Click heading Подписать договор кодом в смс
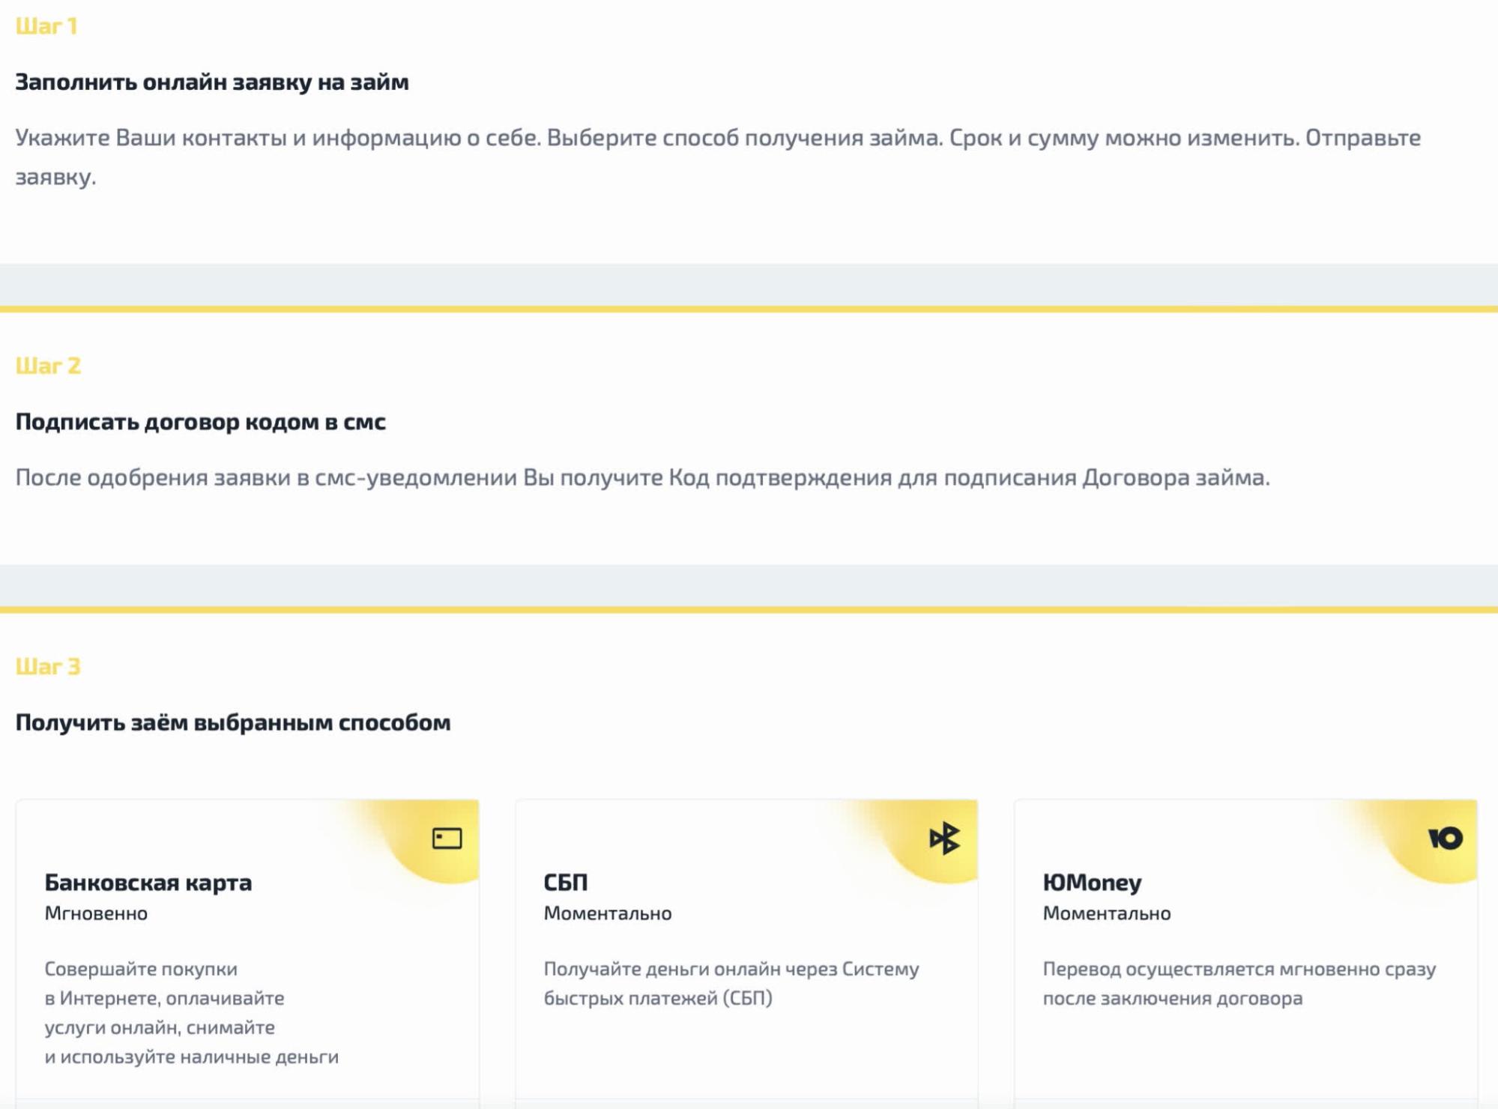The height and width of the screenshot is (1109, 1498). 201,422
